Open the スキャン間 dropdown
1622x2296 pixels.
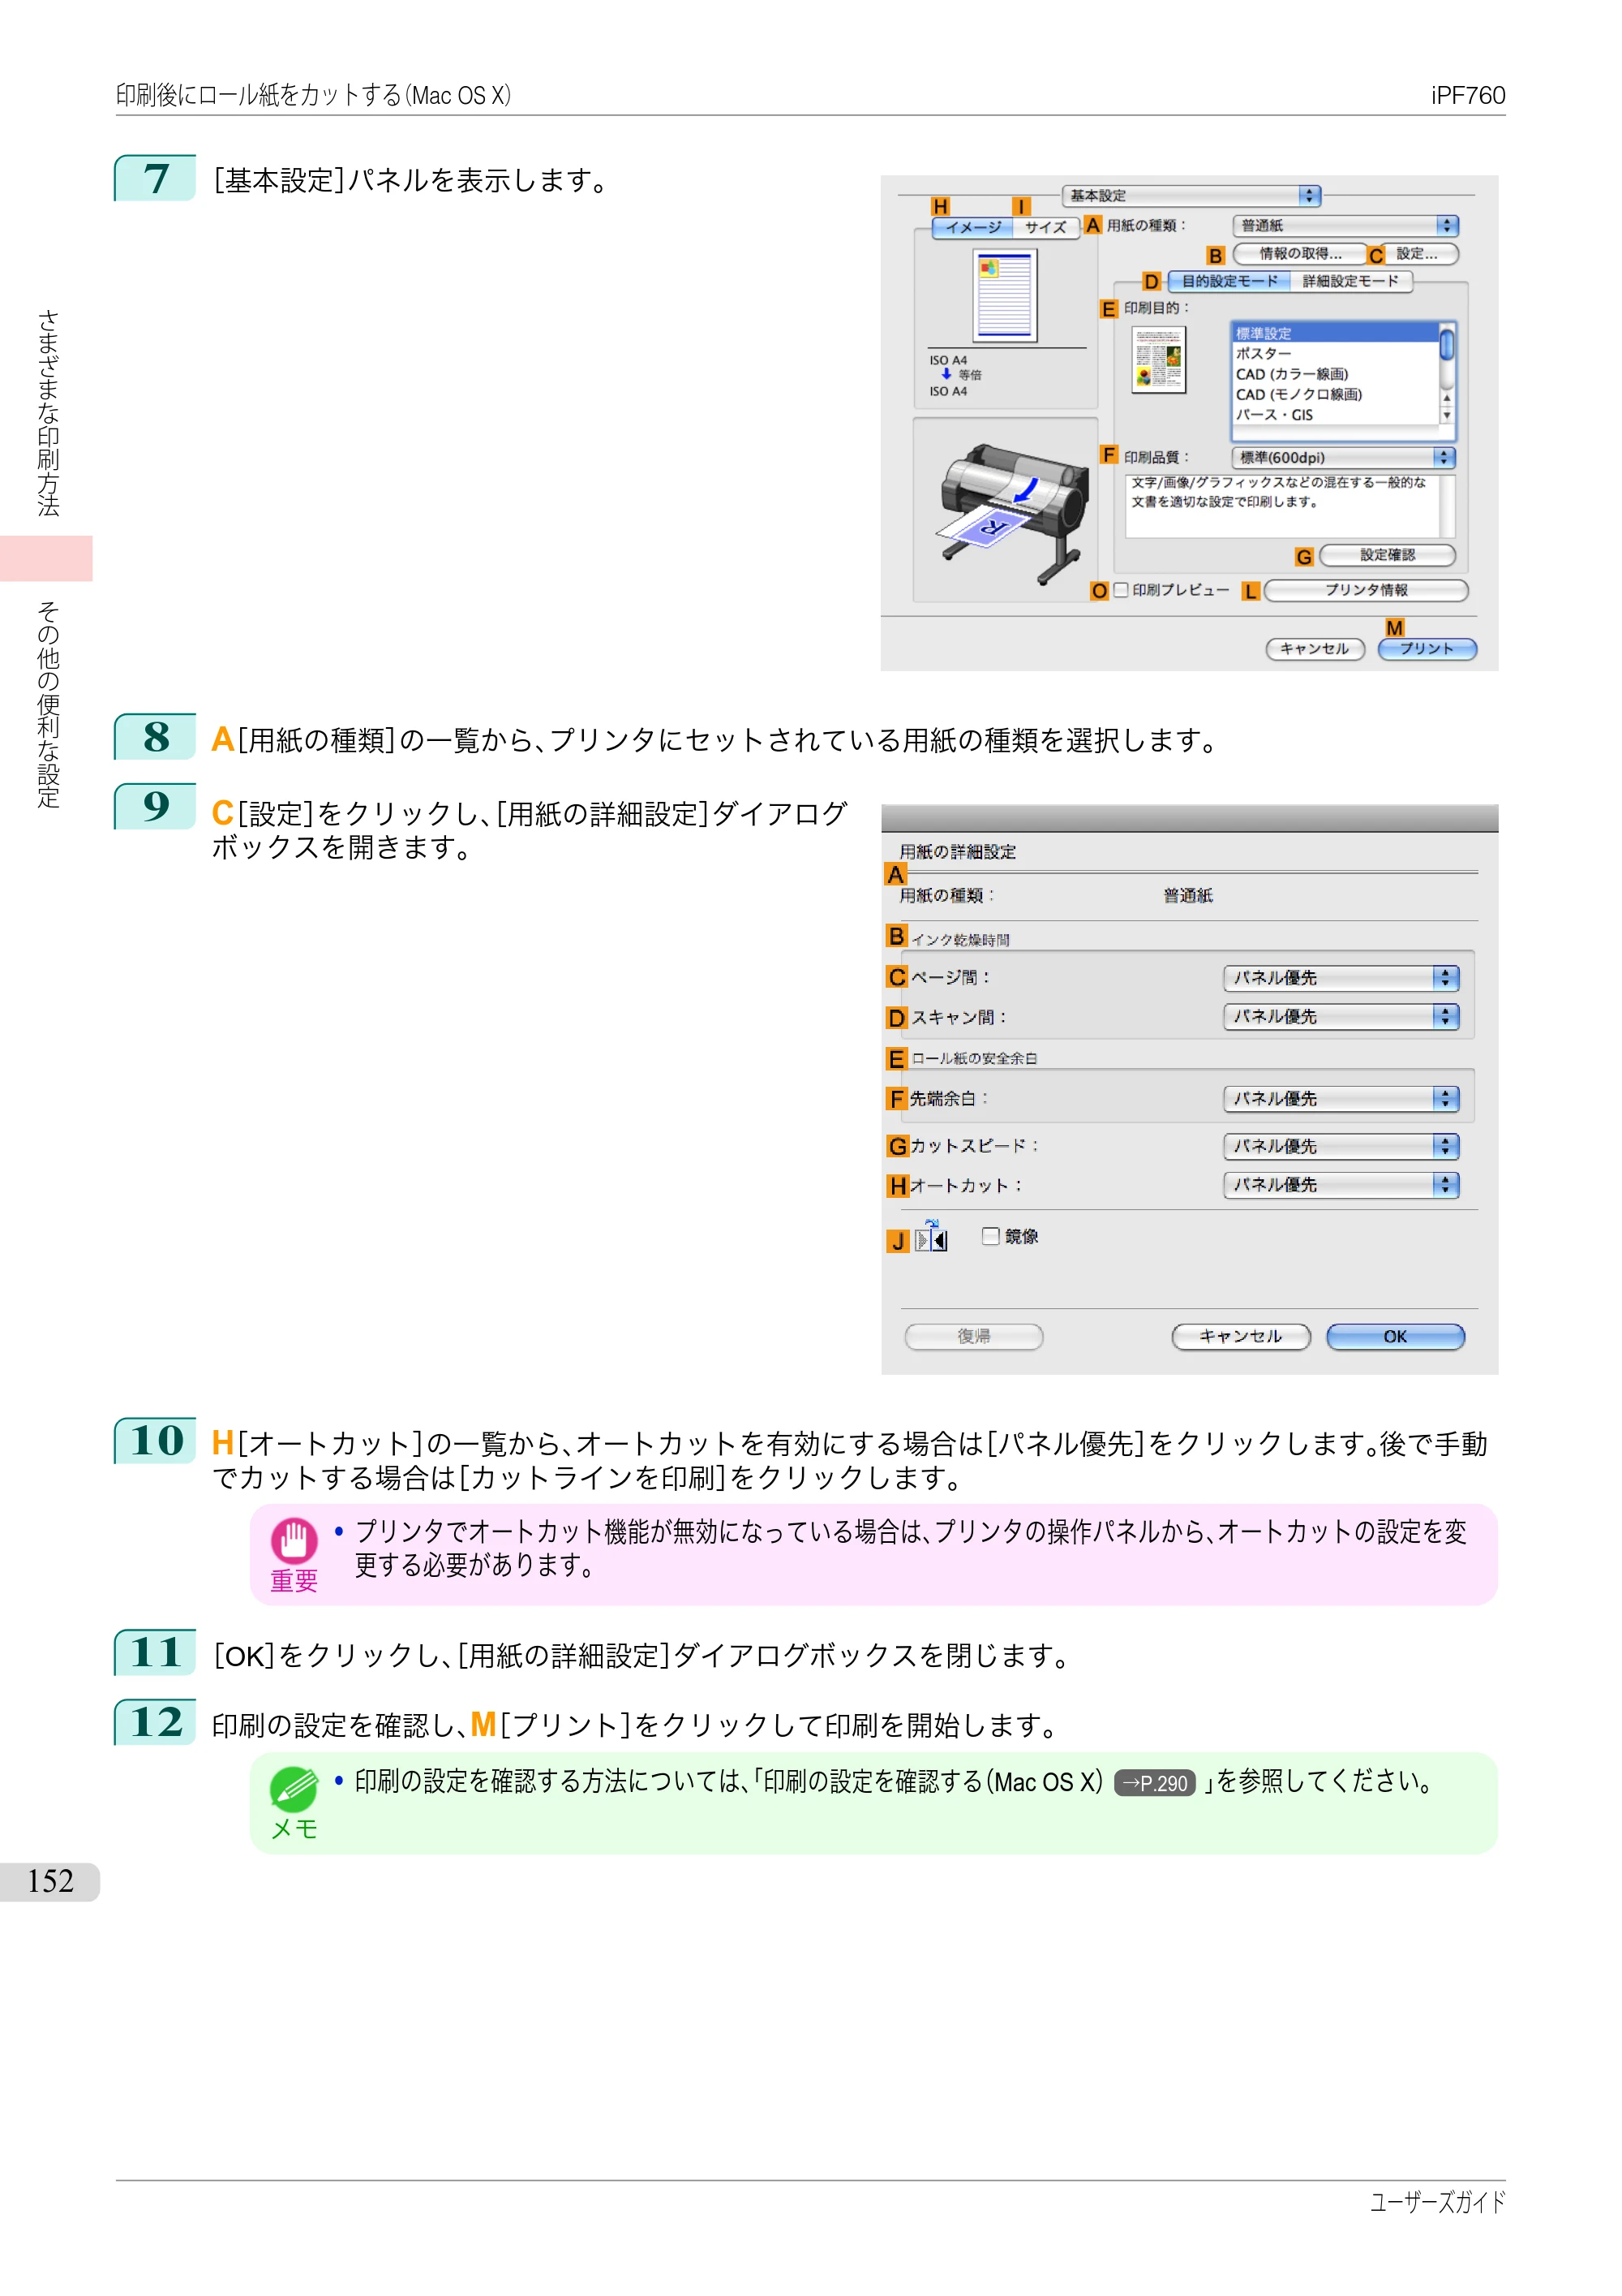pos(1341,1017)
